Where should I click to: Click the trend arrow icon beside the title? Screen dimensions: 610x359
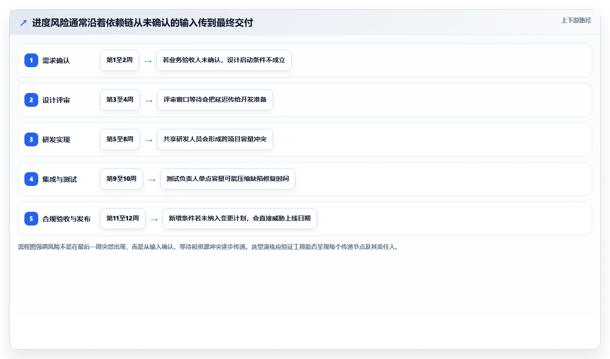tap(23, 23)
